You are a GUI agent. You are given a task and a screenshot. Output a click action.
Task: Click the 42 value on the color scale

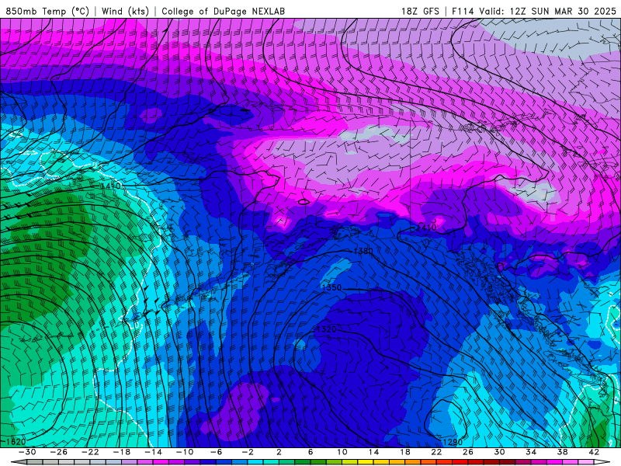point(594,452)
